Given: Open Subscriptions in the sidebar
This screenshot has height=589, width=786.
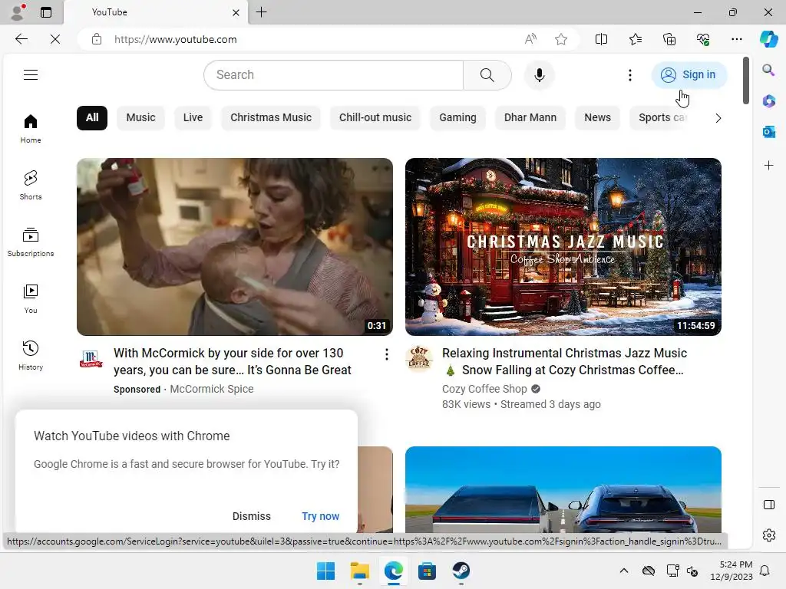Looking at the screenshot, I should point(31,242).
